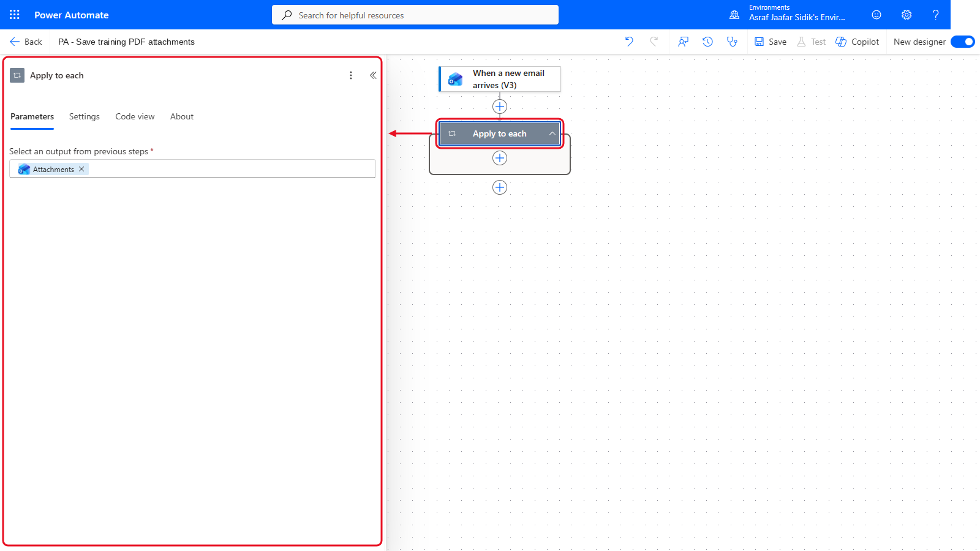Save the flow

click(771, 42)
